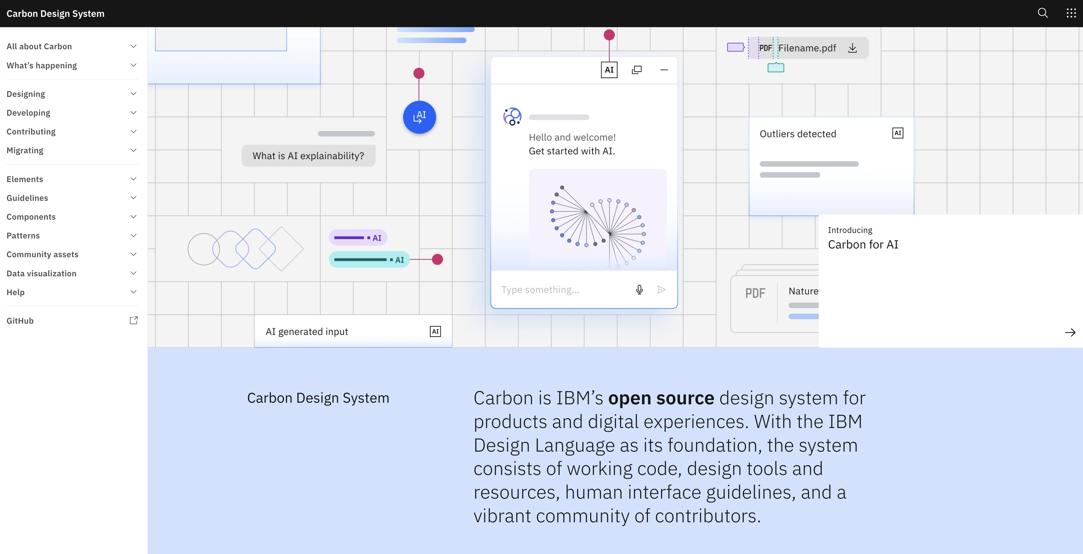Viewport: 1083px width, 554px height.
Task: Open the Elements navigation item
Action: coord(72,179)
